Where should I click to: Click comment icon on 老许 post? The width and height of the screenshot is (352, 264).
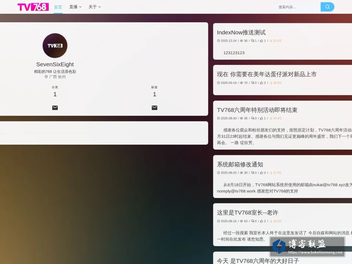pyautogui.click(x=253, y=221)
